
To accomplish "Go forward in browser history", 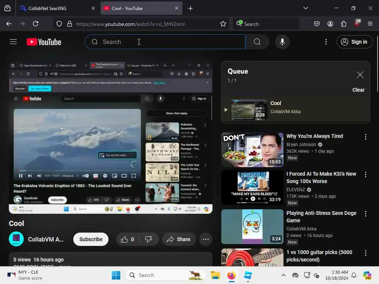I will click(x=22, y=24).
